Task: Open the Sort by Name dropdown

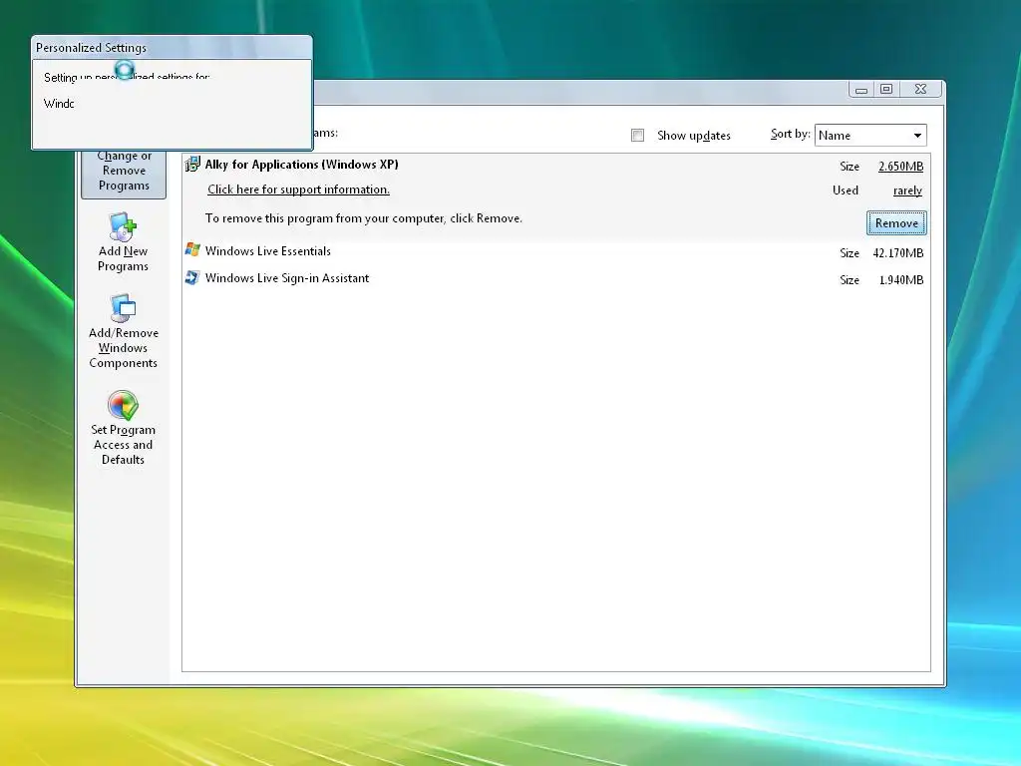Action: point(869,135)
